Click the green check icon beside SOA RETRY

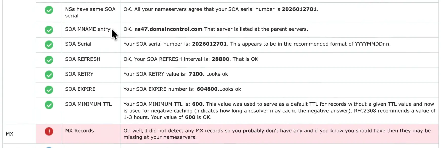[x=49, y=75]
